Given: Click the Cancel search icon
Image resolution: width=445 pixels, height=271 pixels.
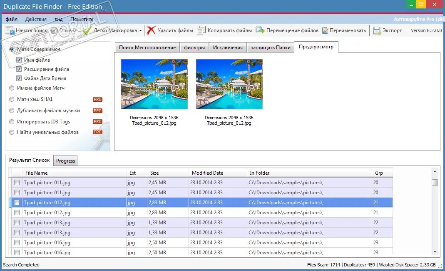Looking at the screenshot, I should click(x=54, y=30).
